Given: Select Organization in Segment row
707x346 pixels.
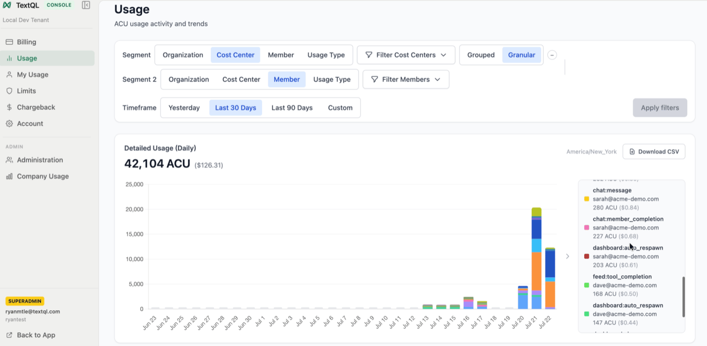Looking at the screenshot, I should tap(183, 55).
